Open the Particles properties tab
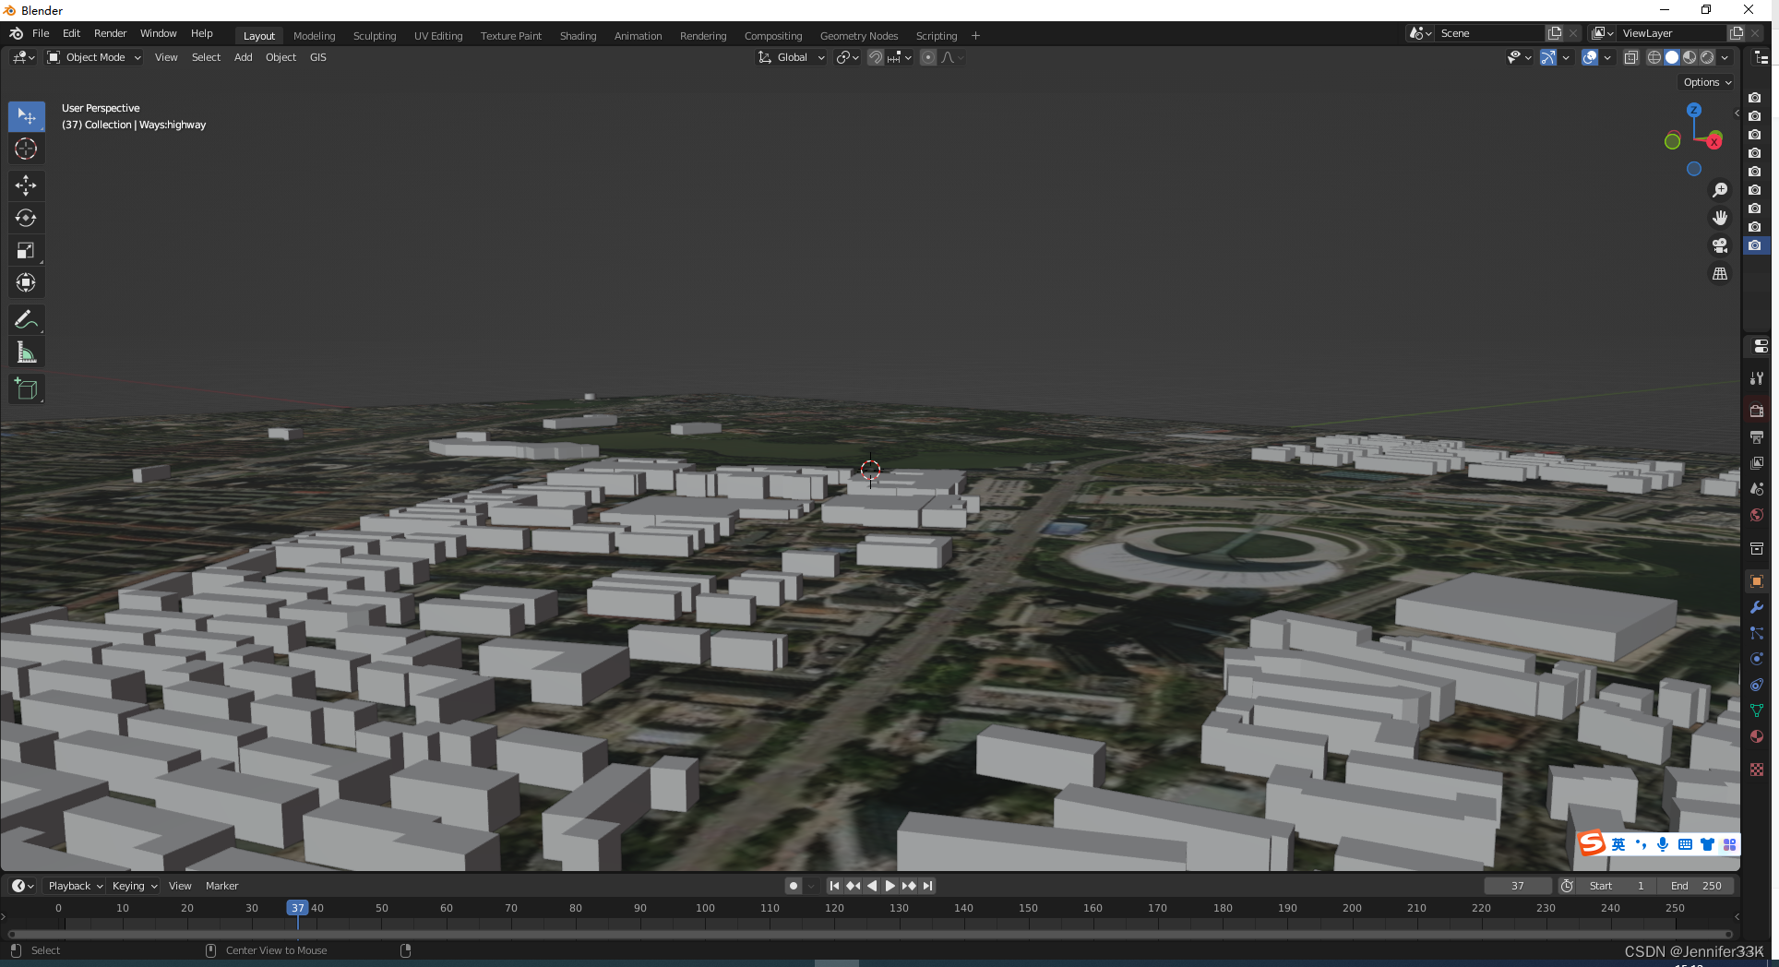 [x=1757, y=633]
